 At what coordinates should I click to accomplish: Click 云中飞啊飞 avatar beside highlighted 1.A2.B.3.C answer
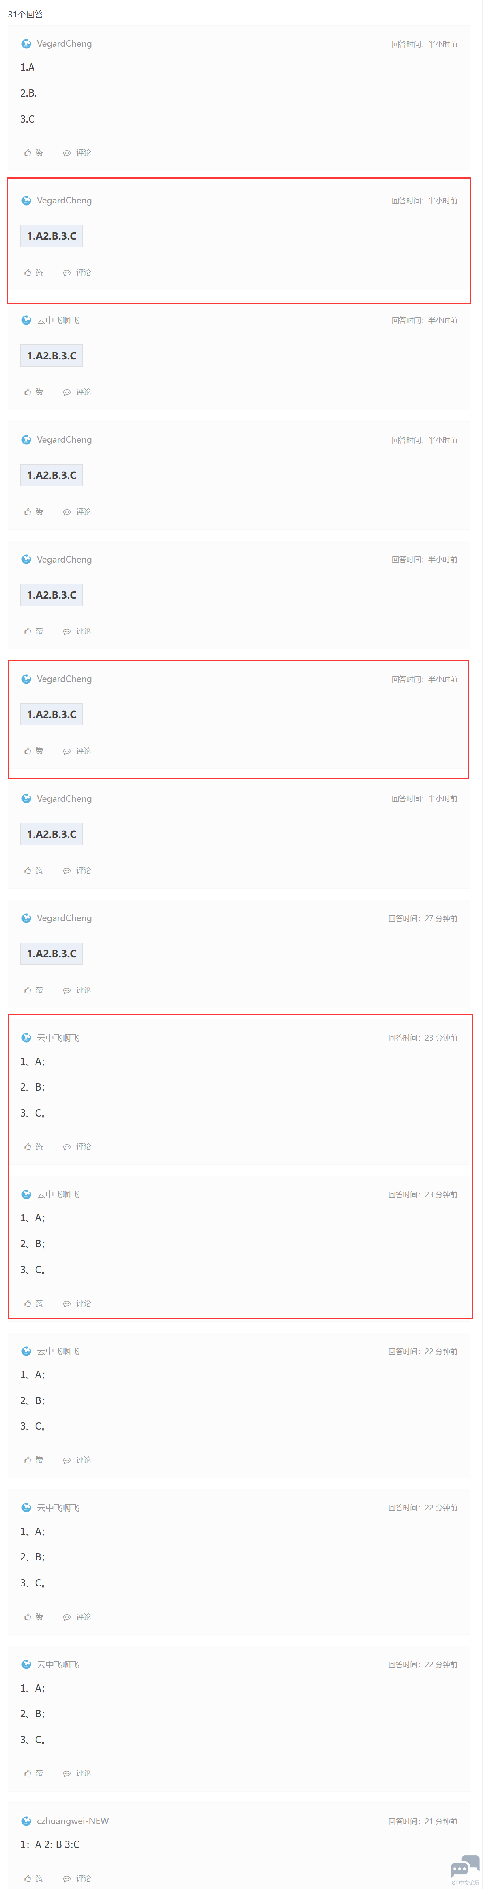[x=26, y=320]
